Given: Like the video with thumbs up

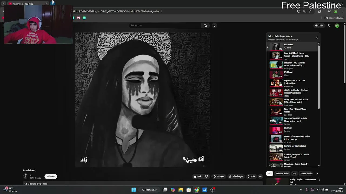Looking at the screenshot, I should point(197,176).
